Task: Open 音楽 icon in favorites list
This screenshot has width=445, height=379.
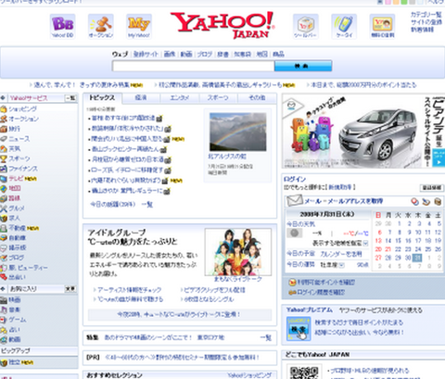Action: pos(4,310)
